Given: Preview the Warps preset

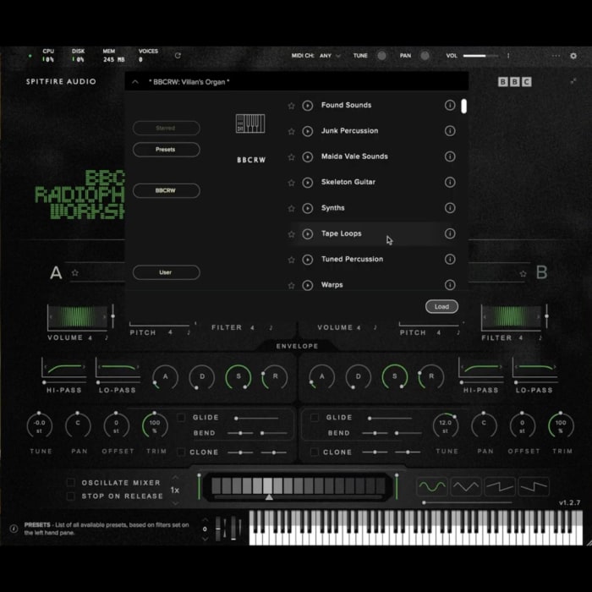Looking at the screenshot, I should click(x=307, y=286).
